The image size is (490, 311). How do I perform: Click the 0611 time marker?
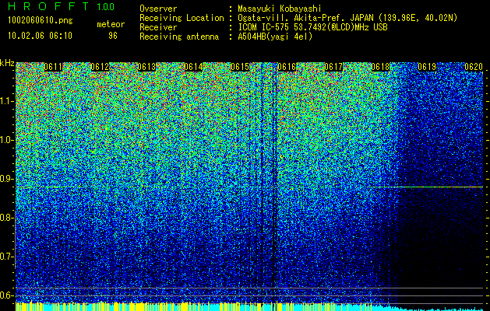(53, 67)
